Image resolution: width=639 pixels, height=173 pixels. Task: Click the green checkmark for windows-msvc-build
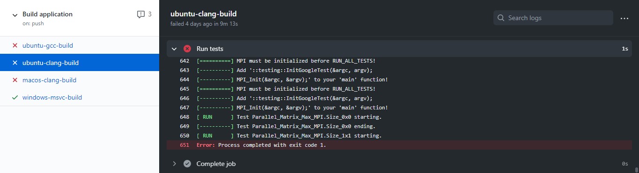coord(15,97)
